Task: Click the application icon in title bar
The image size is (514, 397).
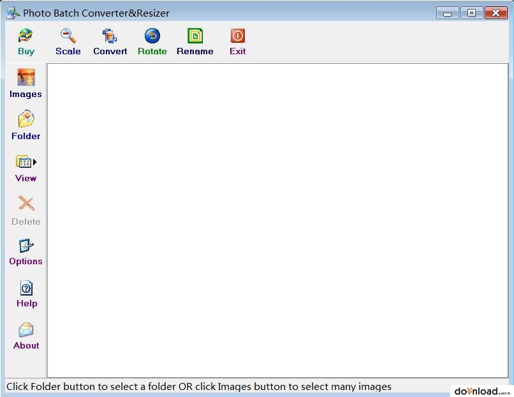Action: click(13, 13)
